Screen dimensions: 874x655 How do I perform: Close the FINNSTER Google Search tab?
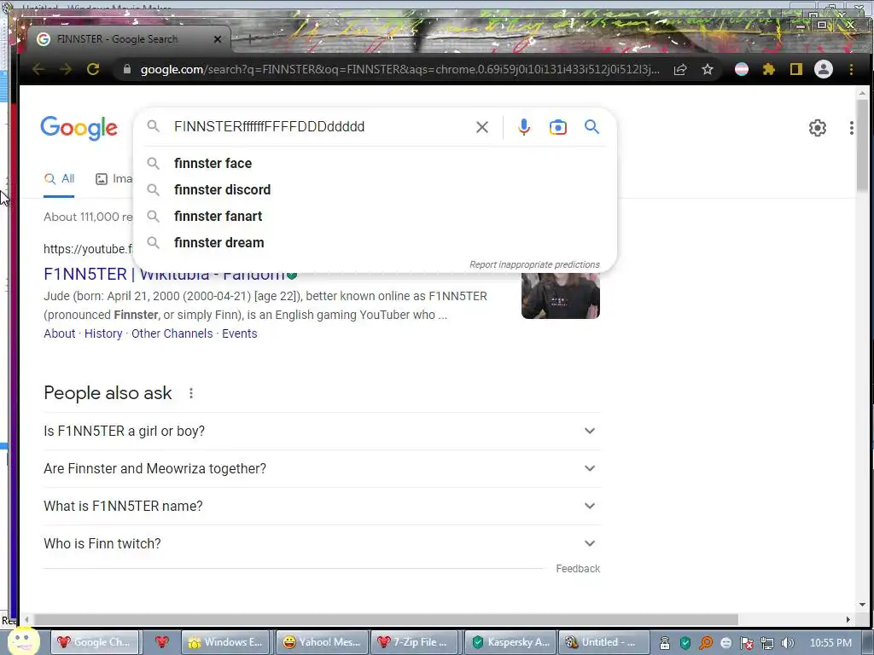(218, 39)
